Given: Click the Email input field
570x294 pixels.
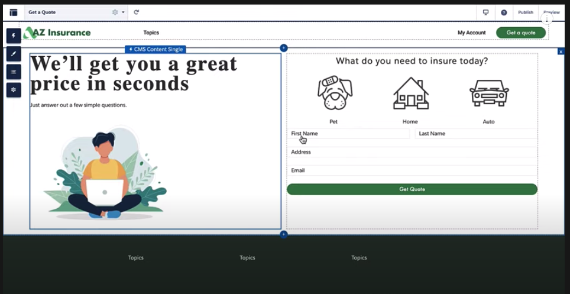Looking at the screenshot, I should coord(413,170).
